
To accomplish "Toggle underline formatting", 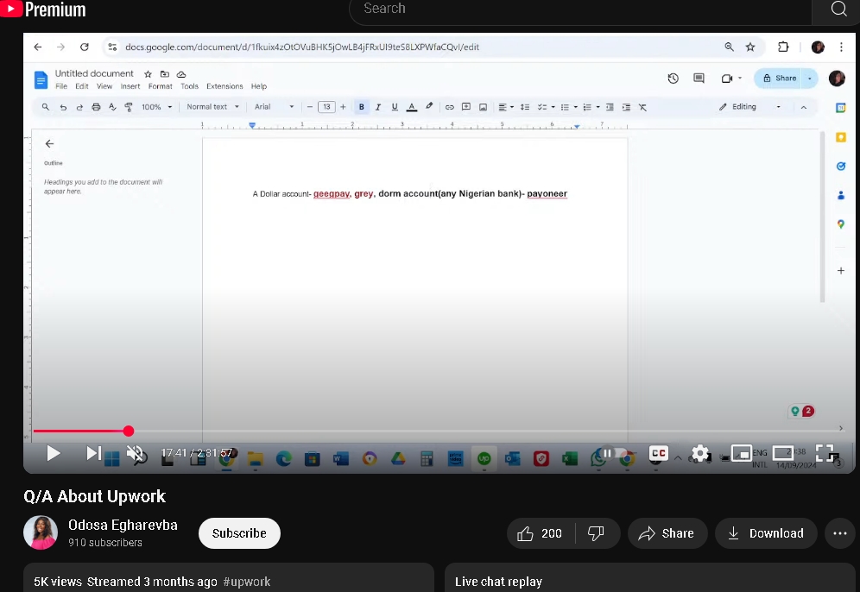I will [x=395, y=107].
